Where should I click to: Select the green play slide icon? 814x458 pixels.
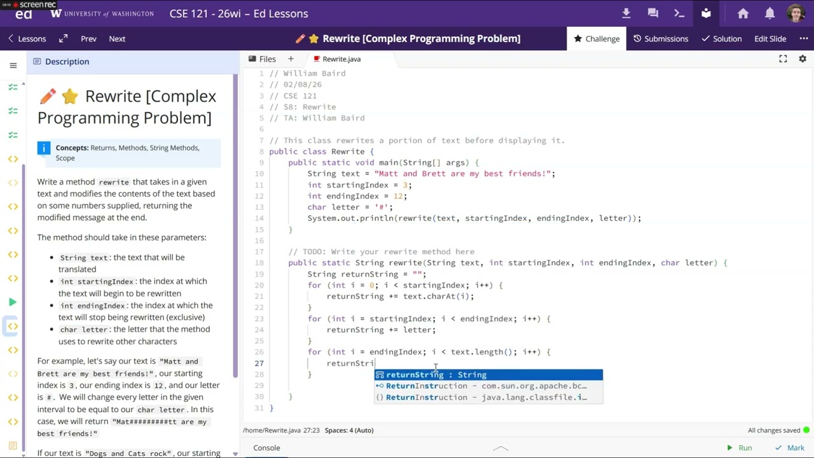pos(13,302)
